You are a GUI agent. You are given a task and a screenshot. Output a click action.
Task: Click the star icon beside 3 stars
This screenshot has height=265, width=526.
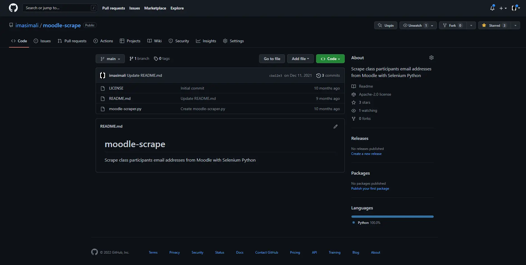pos(354,102)
